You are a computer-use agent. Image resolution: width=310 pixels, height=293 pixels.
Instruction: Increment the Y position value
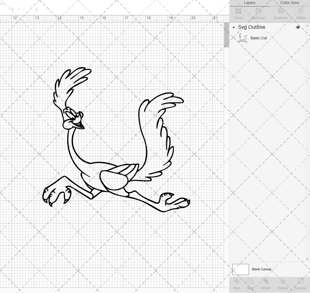[36, 8]
